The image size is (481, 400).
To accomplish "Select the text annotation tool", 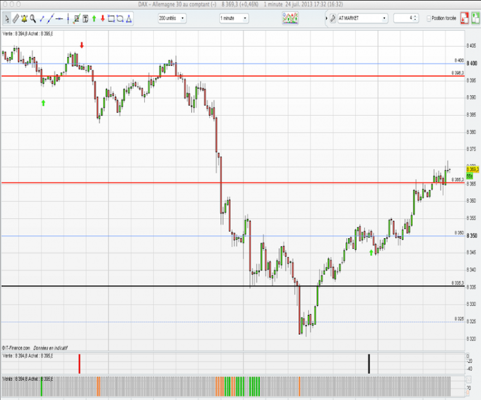I will click(x=85, y=19).
